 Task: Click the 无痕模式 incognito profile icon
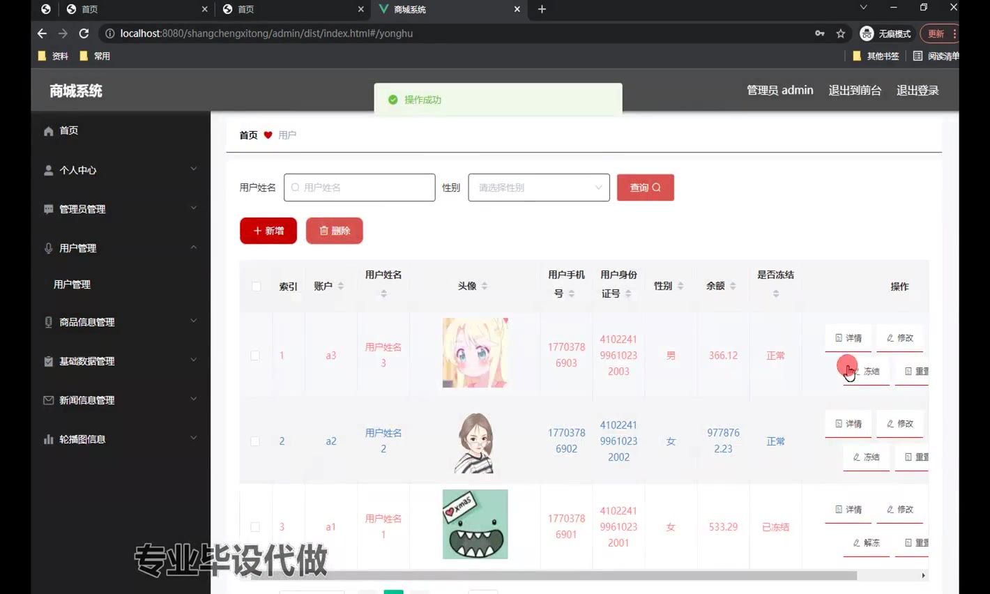(x=885, y=33)
